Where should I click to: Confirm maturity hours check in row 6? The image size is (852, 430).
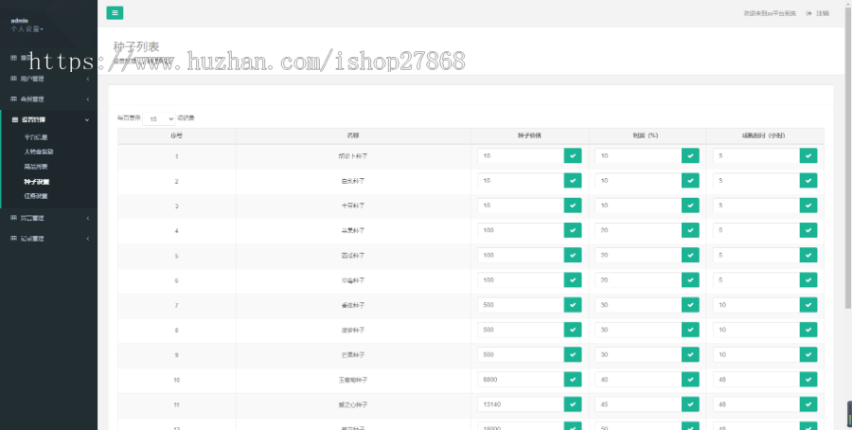pos(808,280)
